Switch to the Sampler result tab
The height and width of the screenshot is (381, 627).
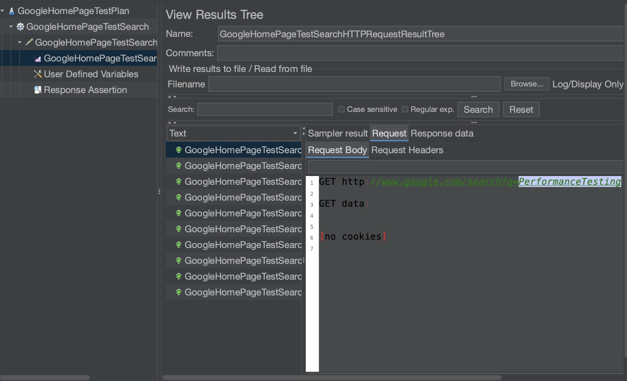(x=337, y=133)
